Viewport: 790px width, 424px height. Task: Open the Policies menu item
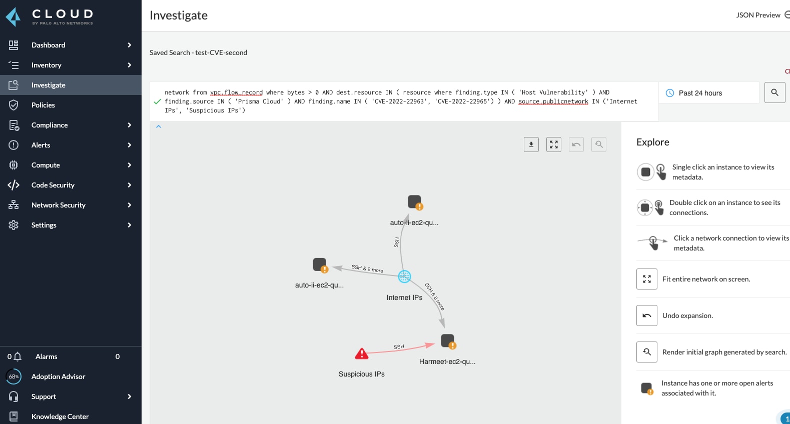71,105
